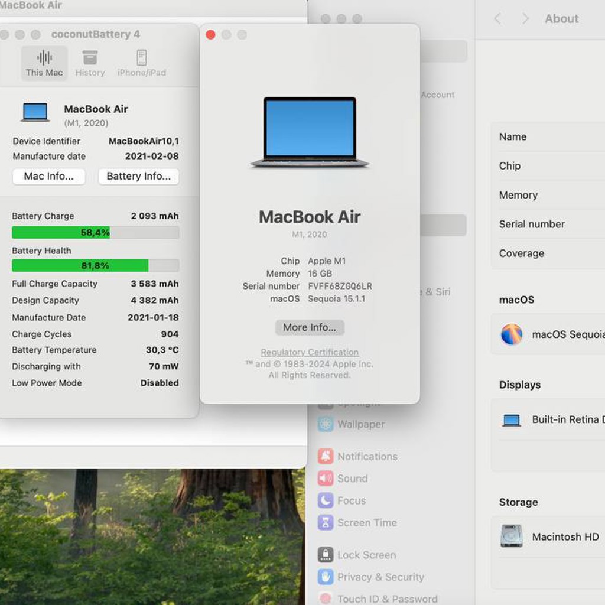Open the History tab in coconutBattery
Screen dimensions: 605x605
pyautogui.click(x=90, y=63)
